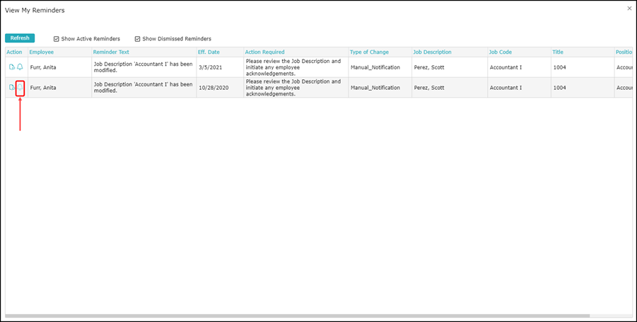The image size is (637, 322).
Task: Click the horizontal scrollbar at the bottom
Action: [297, 316]
